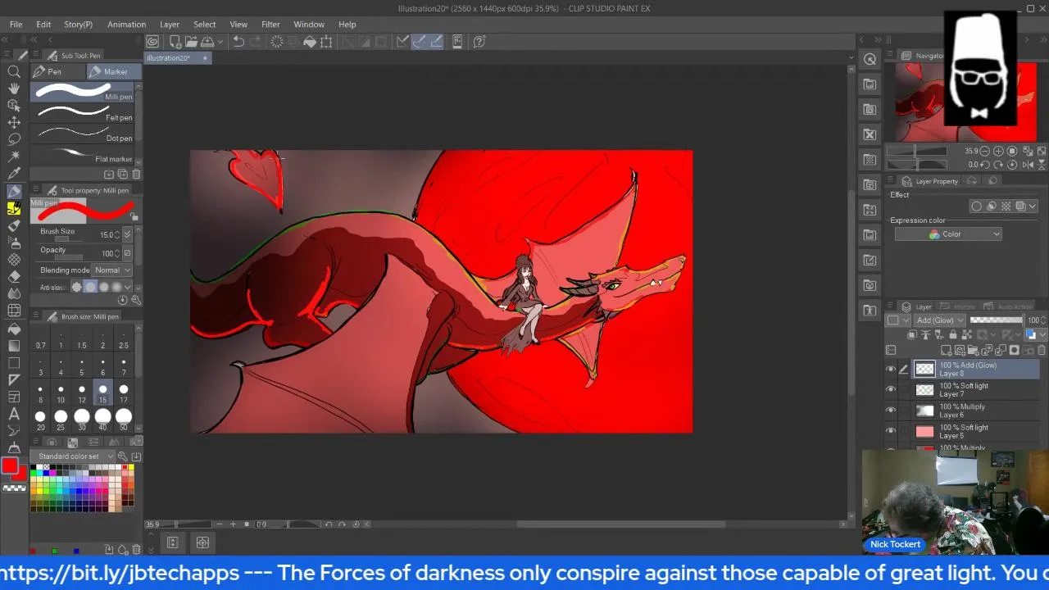This screenshot has width=1049, height=590.
Task: Toggle visibility of Layer 7
Action: [891, 390]
